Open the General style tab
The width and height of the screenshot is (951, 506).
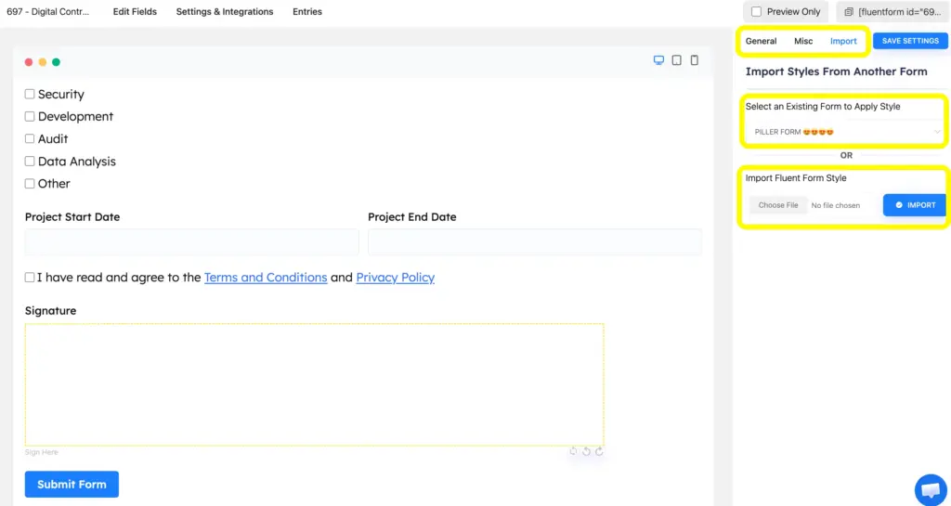(x=761, y=41)
